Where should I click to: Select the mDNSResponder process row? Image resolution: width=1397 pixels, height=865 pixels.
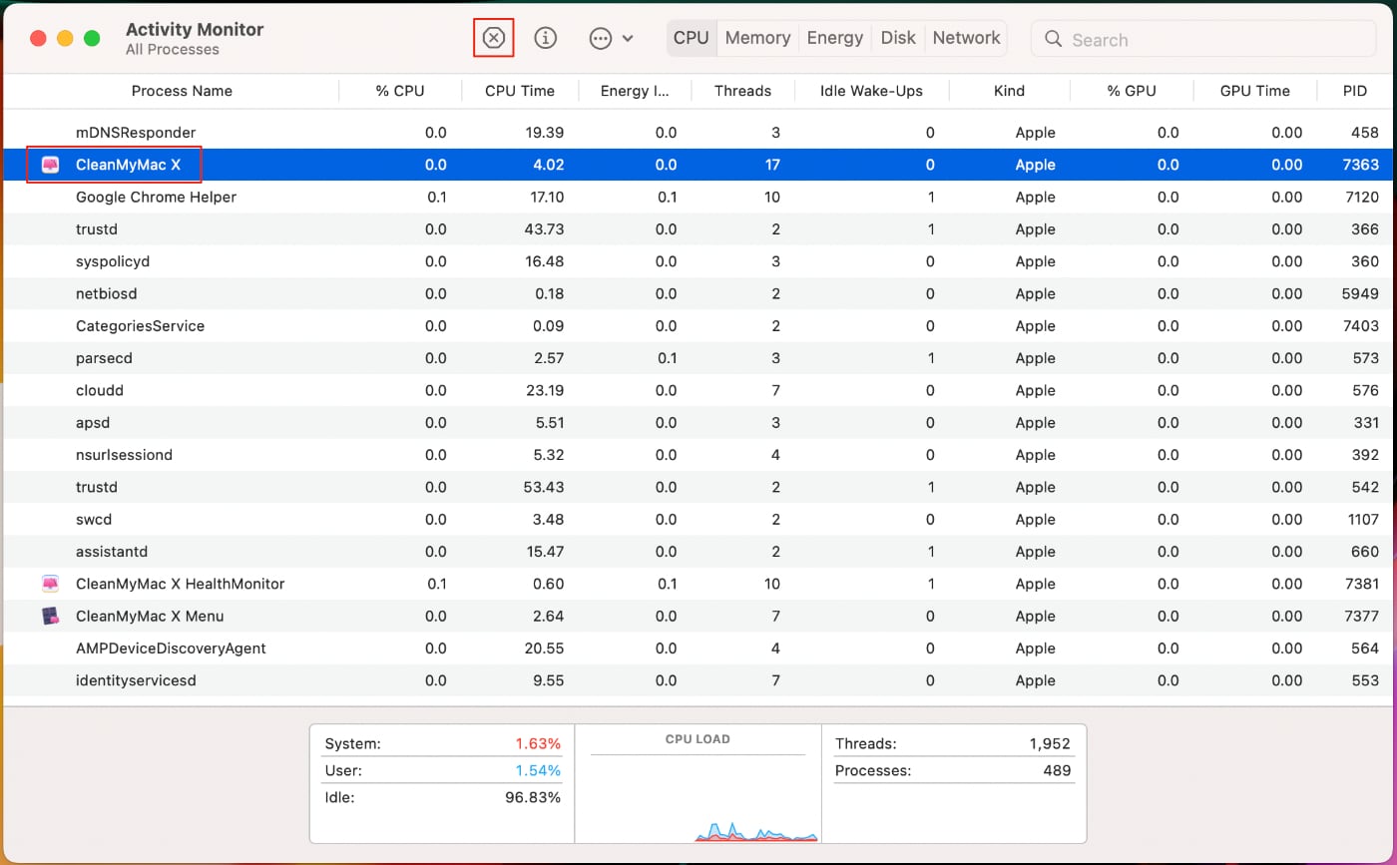[698, 133]
